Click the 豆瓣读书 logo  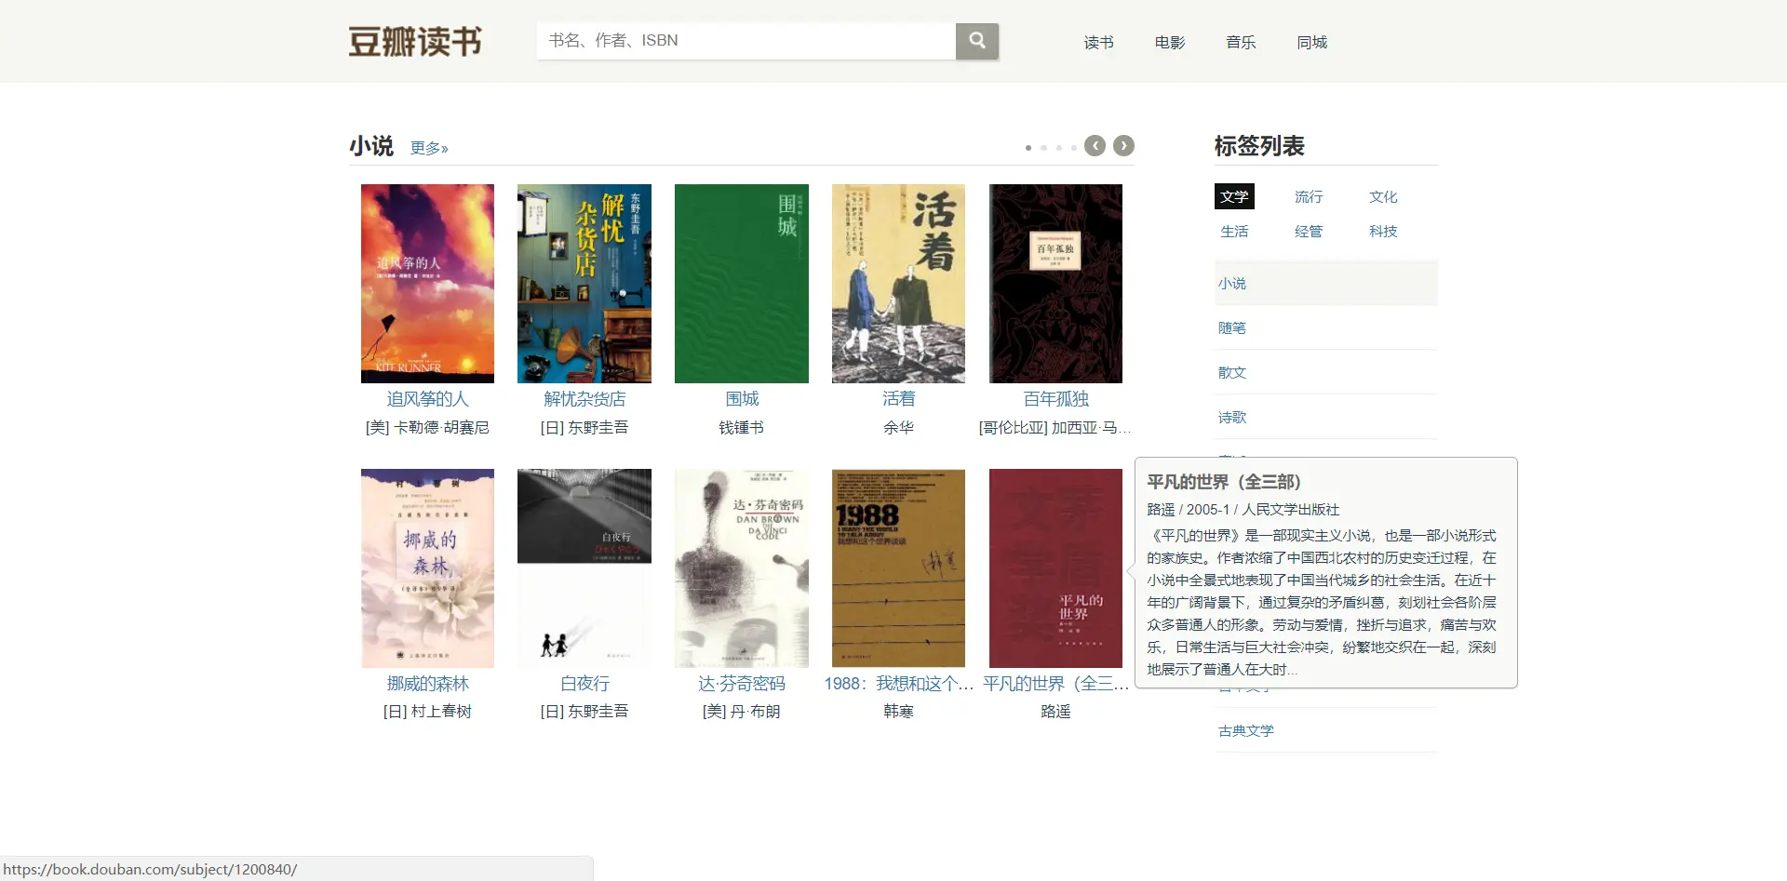(x=415, y=42)
